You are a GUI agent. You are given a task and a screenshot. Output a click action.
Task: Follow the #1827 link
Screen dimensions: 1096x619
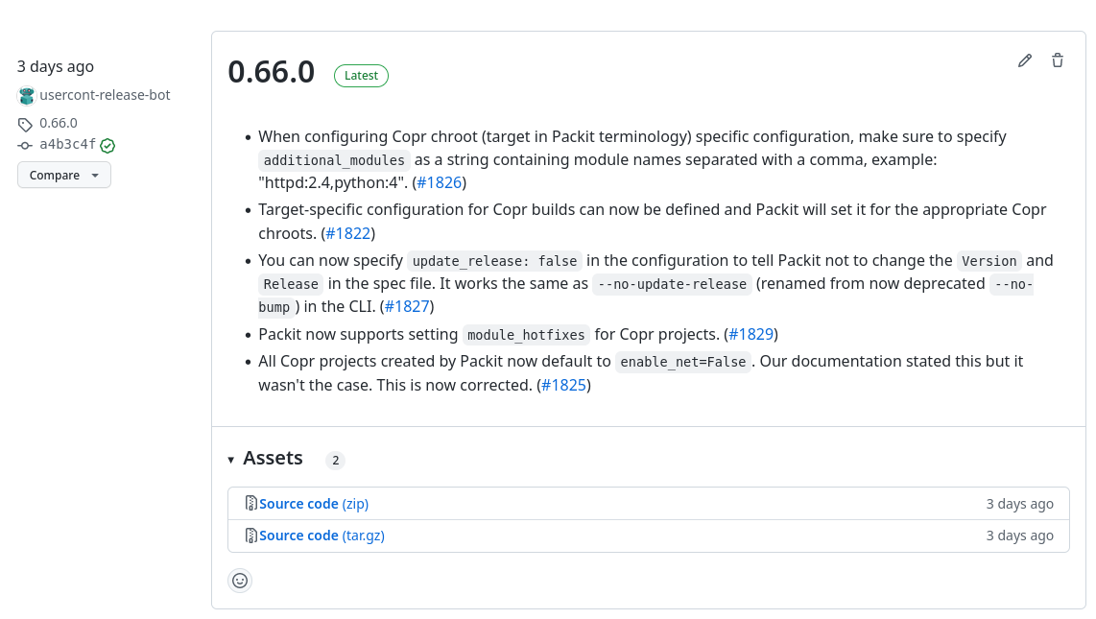pyautogui.click(x=407, y=306)
